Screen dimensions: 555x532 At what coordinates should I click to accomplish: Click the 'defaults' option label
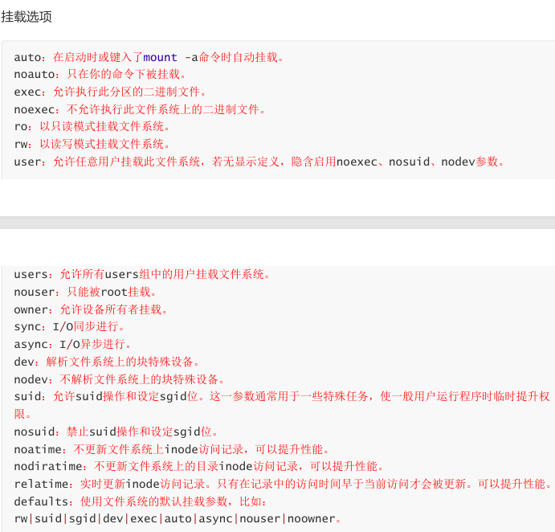41,501
